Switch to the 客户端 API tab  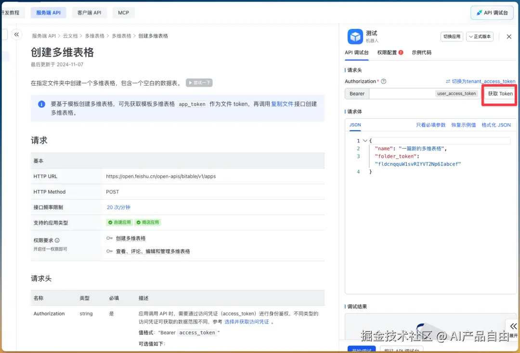coord(89,13)
